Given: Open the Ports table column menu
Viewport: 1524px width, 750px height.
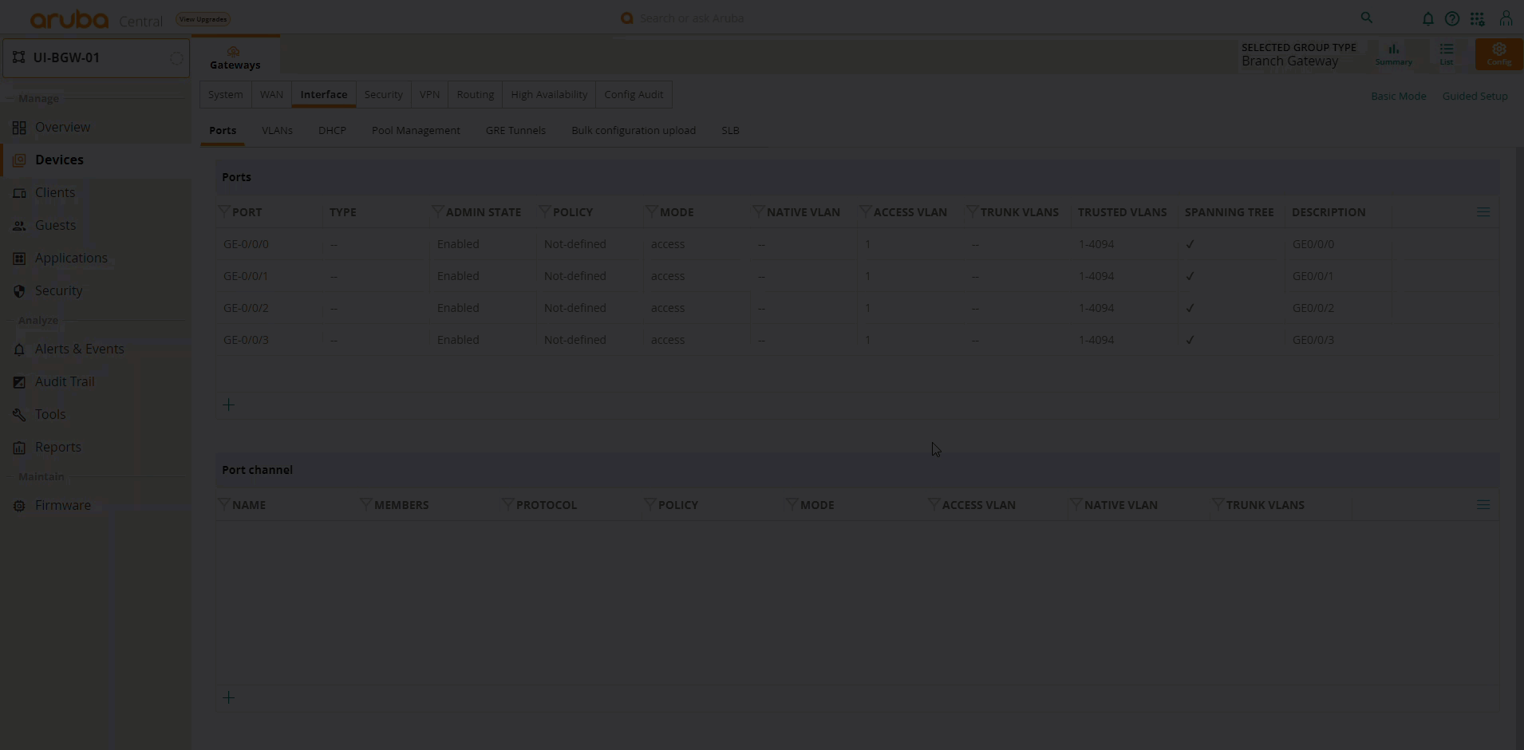Looking at the screenshot, I should tap(1483, 212).
